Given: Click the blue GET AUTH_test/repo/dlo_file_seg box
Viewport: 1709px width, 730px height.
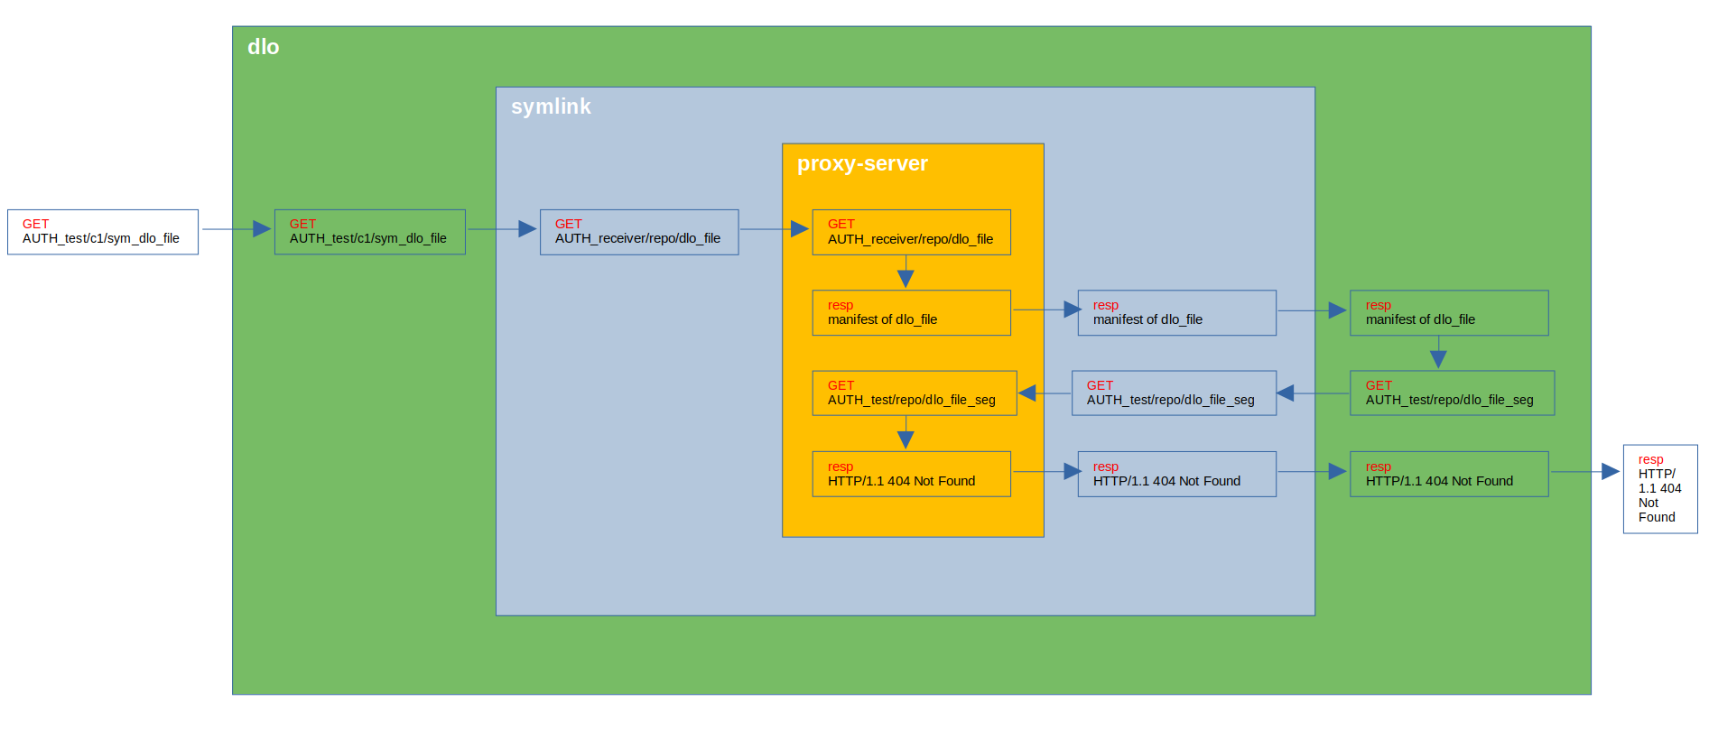Looking at the screenshot, I should [1175, 393].
